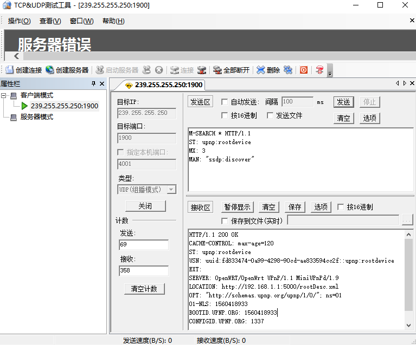Screen dimensions: 416x345
Task: Click the 发送区 button
Action: click(200, 102)
